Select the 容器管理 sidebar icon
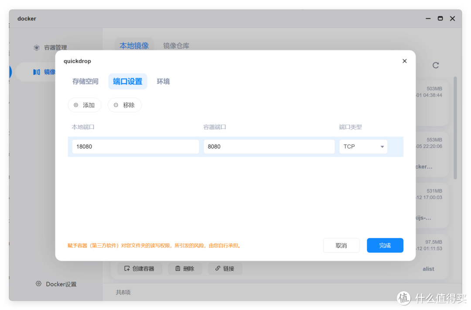471x310 pixels. click(37, 47)
